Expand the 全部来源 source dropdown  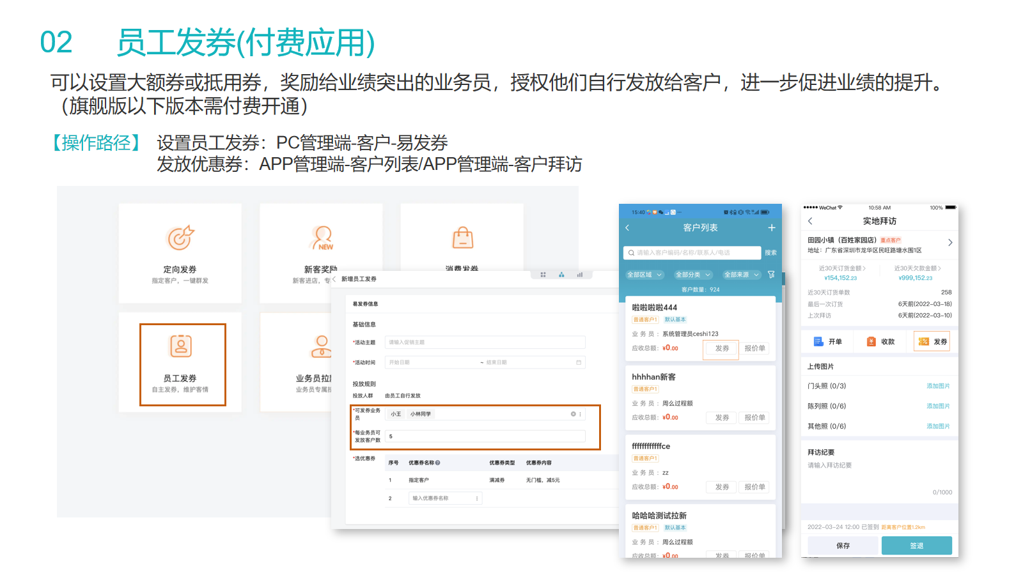[x=741, y=275]
